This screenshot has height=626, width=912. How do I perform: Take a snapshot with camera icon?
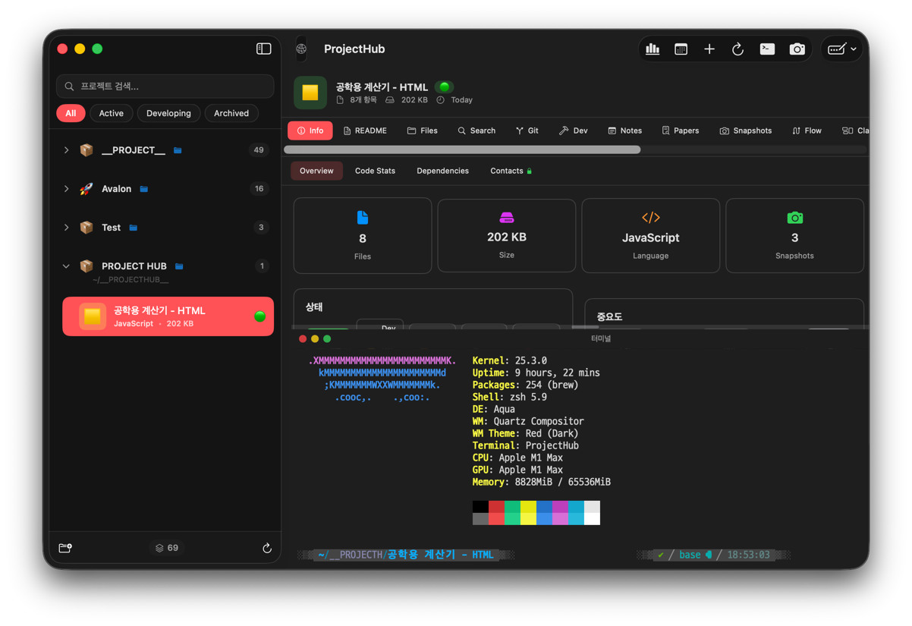(x=797, y=49)
